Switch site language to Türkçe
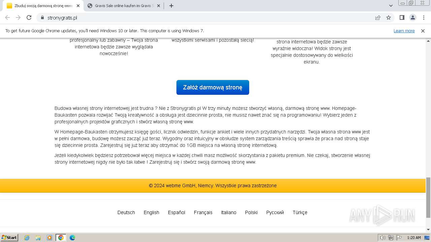The height and width of the screenshot is (242, 431). (x=300, y=212)
